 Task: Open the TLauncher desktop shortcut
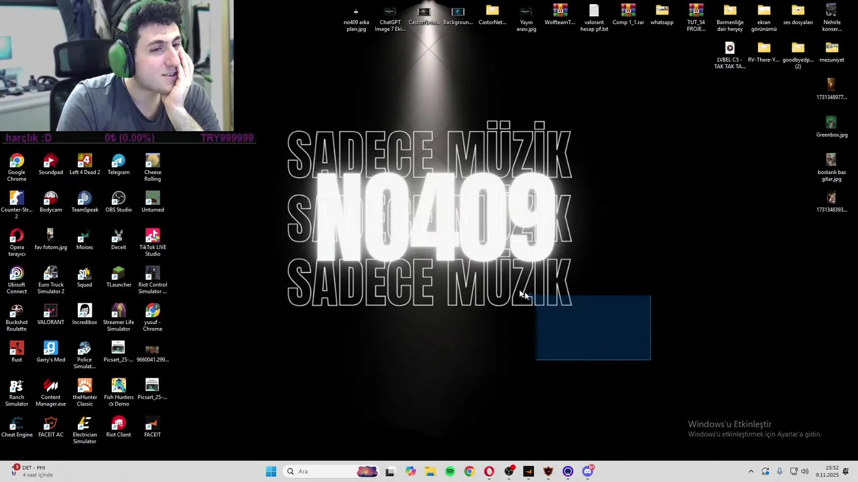(x=119, y=277)
